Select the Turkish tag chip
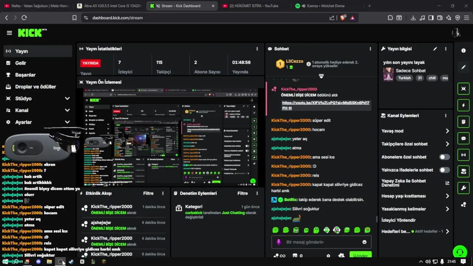The width and height of the screenshot is (473, 266). click(x=404, y=78)
